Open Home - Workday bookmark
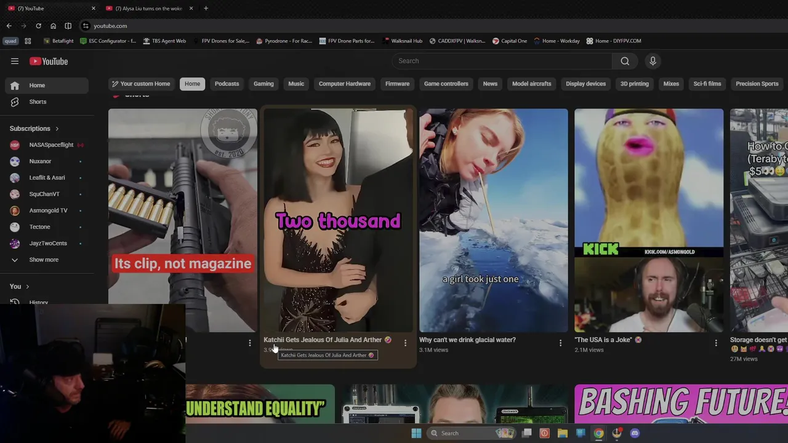788x443 pixels. [x=557, y=41]
